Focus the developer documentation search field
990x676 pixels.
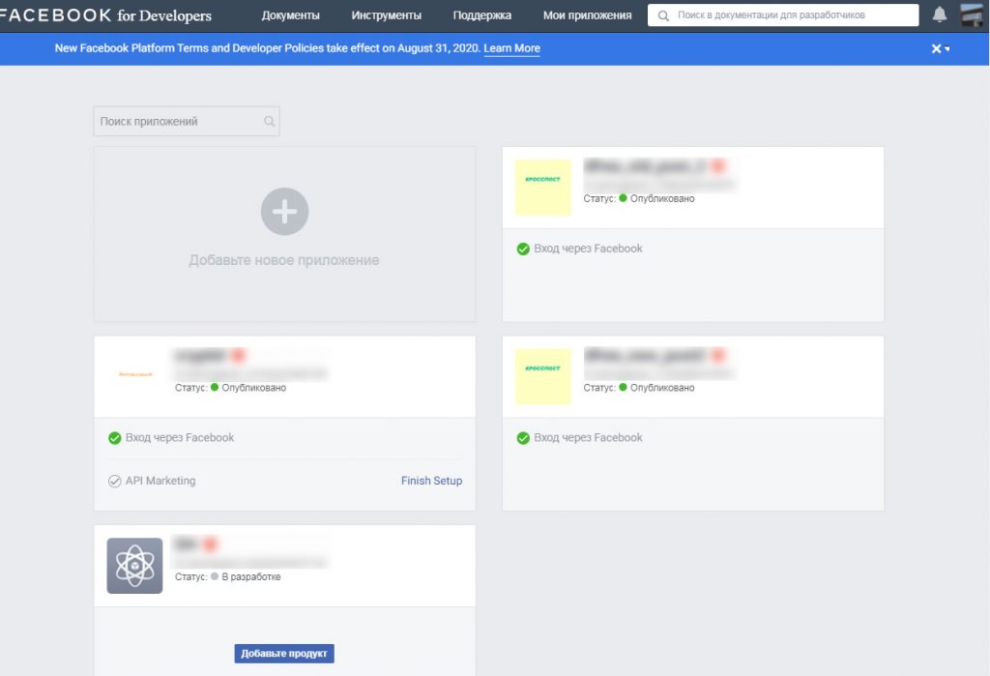pos(783,15)
